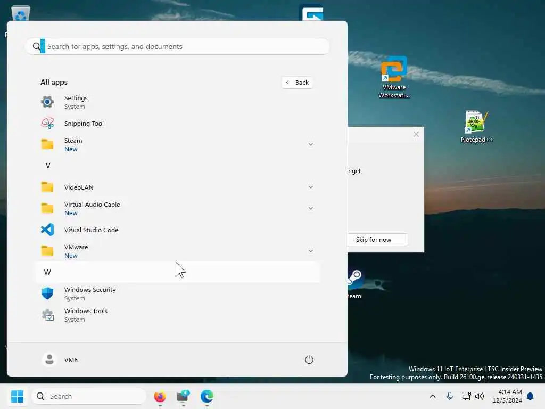Click the VM6 user account avatar
The image size is (545, 409).
pos(49,359)
